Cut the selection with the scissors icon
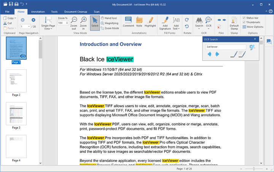 click(8, 23)
